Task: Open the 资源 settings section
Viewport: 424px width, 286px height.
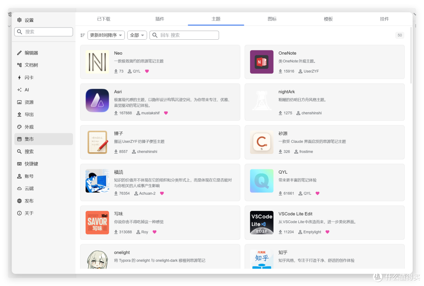Action: (44, 102)
